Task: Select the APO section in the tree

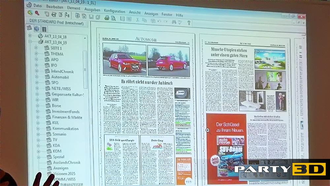Action: (x=55, y=59)
